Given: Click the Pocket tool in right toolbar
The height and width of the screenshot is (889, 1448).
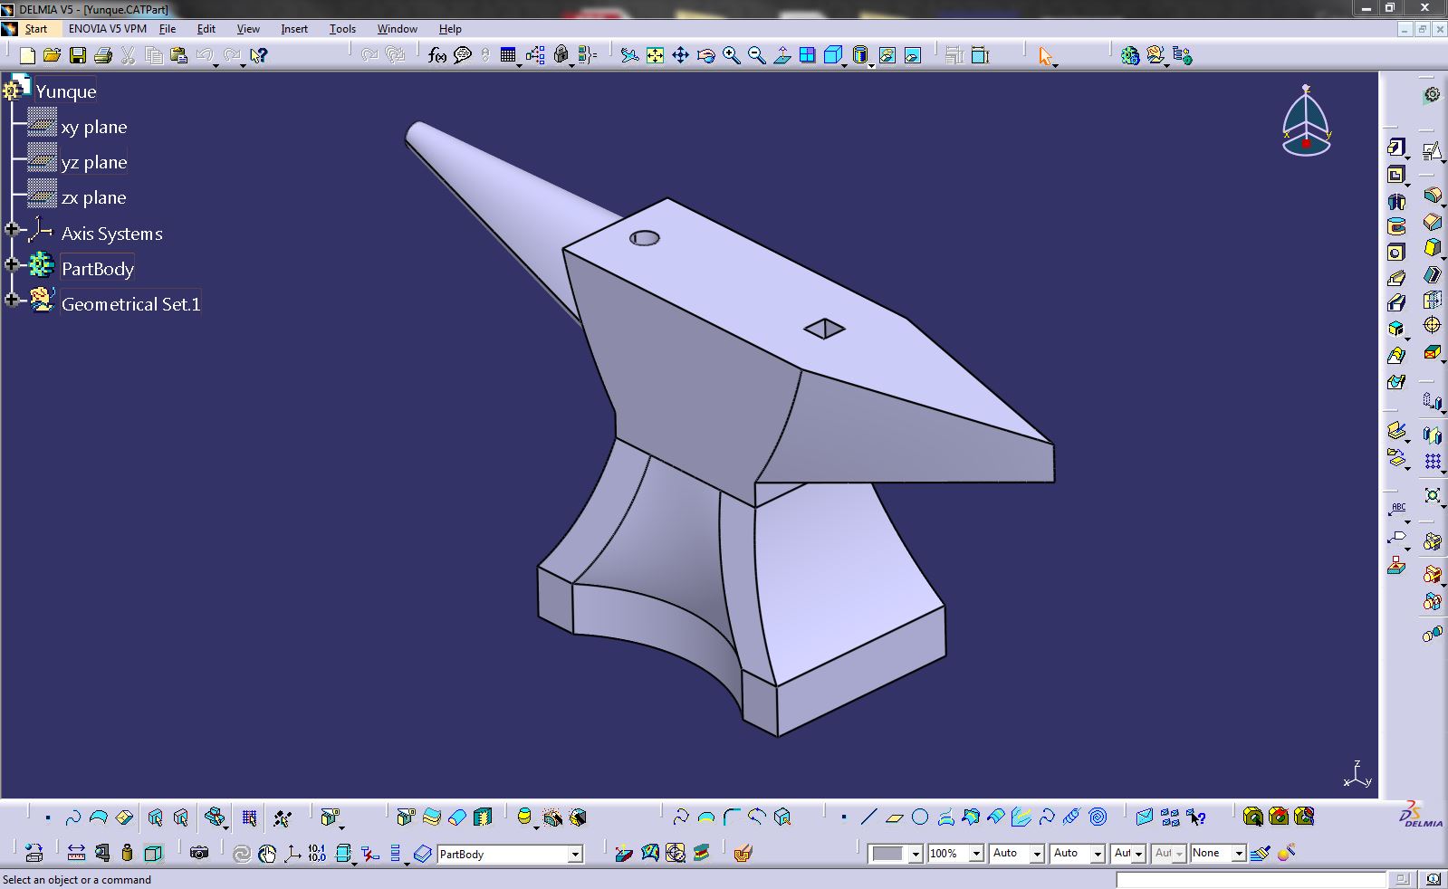Looking at the screenshot, I should 1396,175.
